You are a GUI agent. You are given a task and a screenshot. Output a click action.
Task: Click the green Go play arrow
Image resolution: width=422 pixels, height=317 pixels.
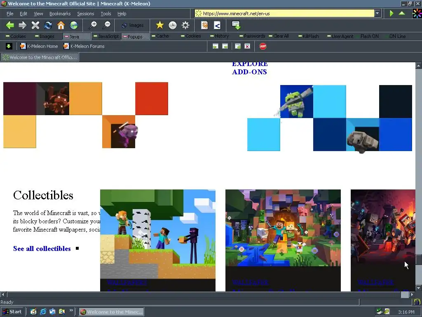tap(392, 13)
